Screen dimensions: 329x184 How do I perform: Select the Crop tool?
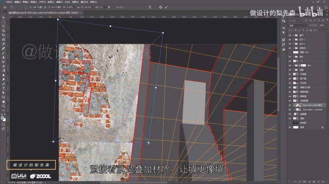pos(3,35)
